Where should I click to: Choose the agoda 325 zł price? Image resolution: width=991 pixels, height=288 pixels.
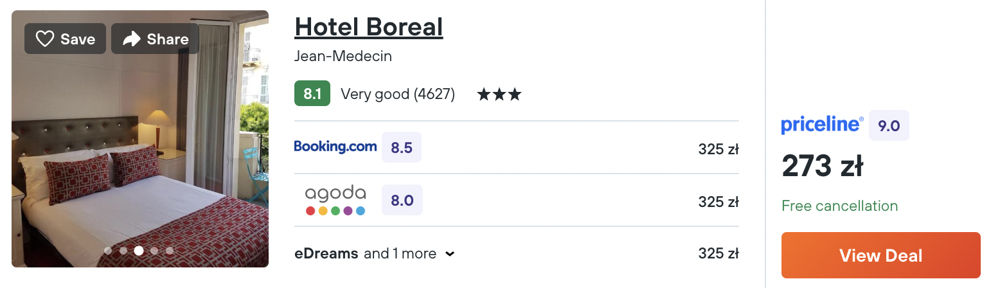pos(719,202)
